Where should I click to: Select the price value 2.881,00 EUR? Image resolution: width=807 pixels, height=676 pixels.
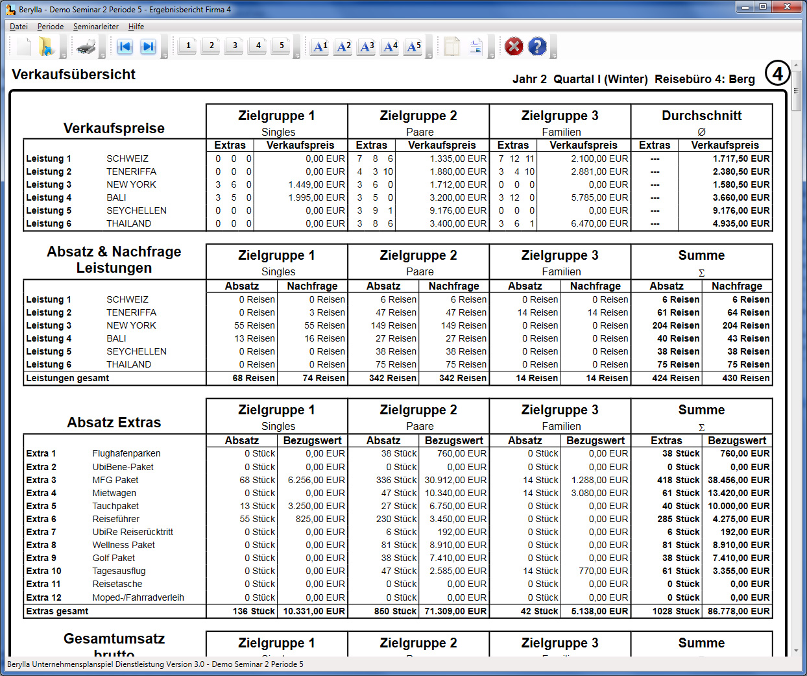599,171
